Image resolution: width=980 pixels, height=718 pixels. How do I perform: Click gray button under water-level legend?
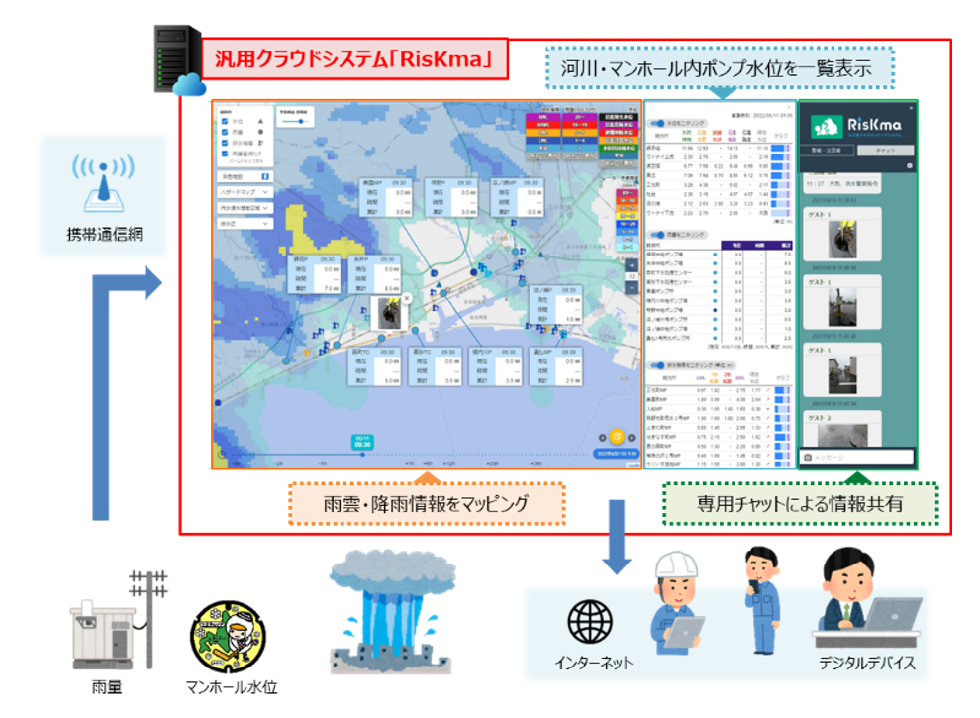point(543,155)
